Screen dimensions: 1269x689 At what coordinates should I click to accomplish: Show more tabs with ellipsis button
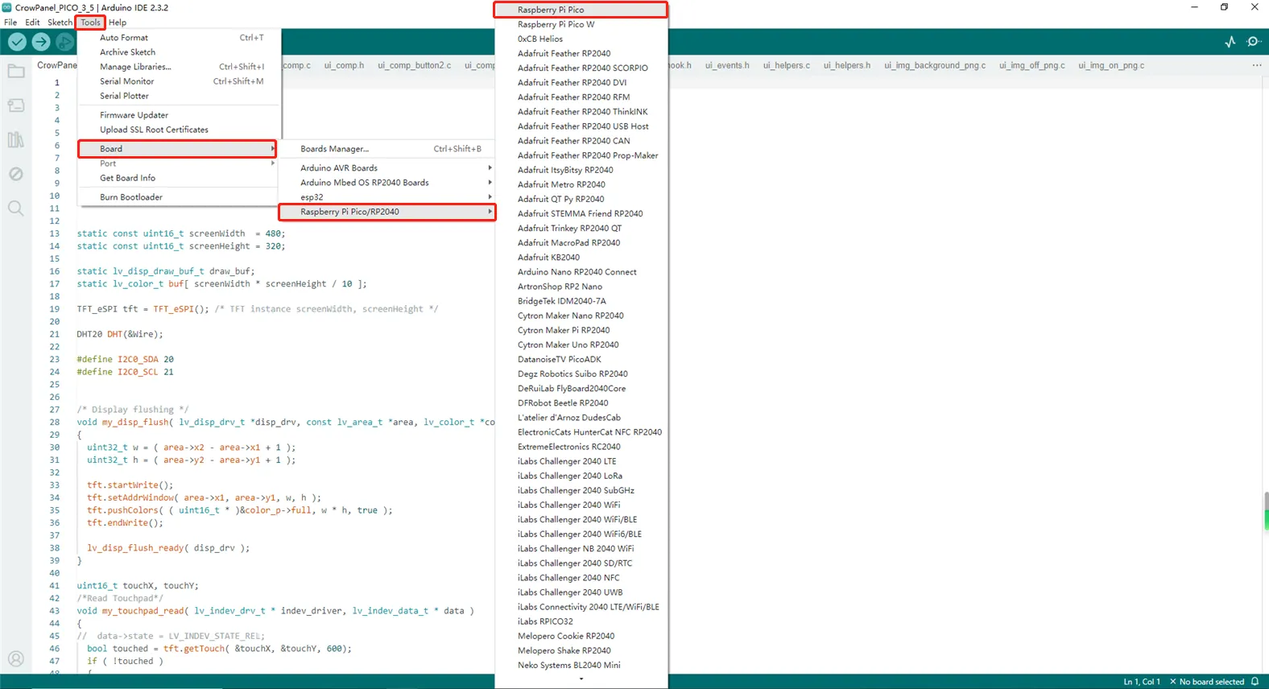(x=1256, y=65)
